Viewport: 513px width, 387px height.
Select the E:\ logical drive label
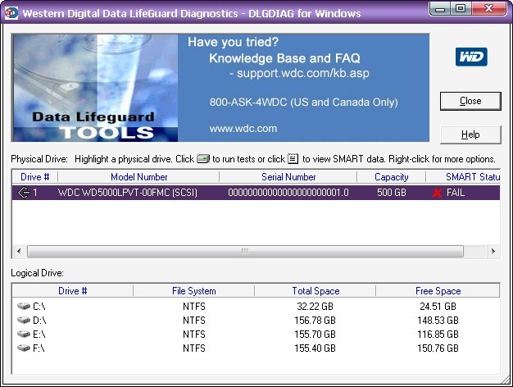point(39,335)
